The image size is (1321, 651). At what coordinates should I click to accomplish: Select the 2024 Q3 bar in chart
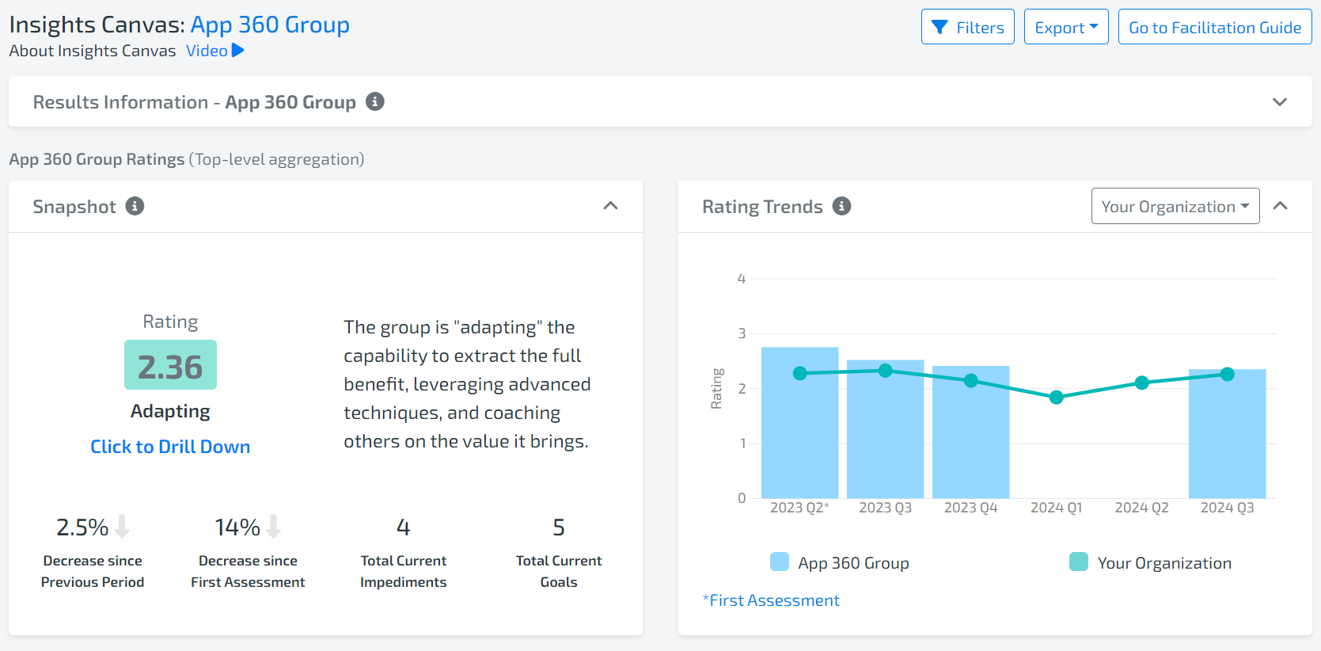1227,434
